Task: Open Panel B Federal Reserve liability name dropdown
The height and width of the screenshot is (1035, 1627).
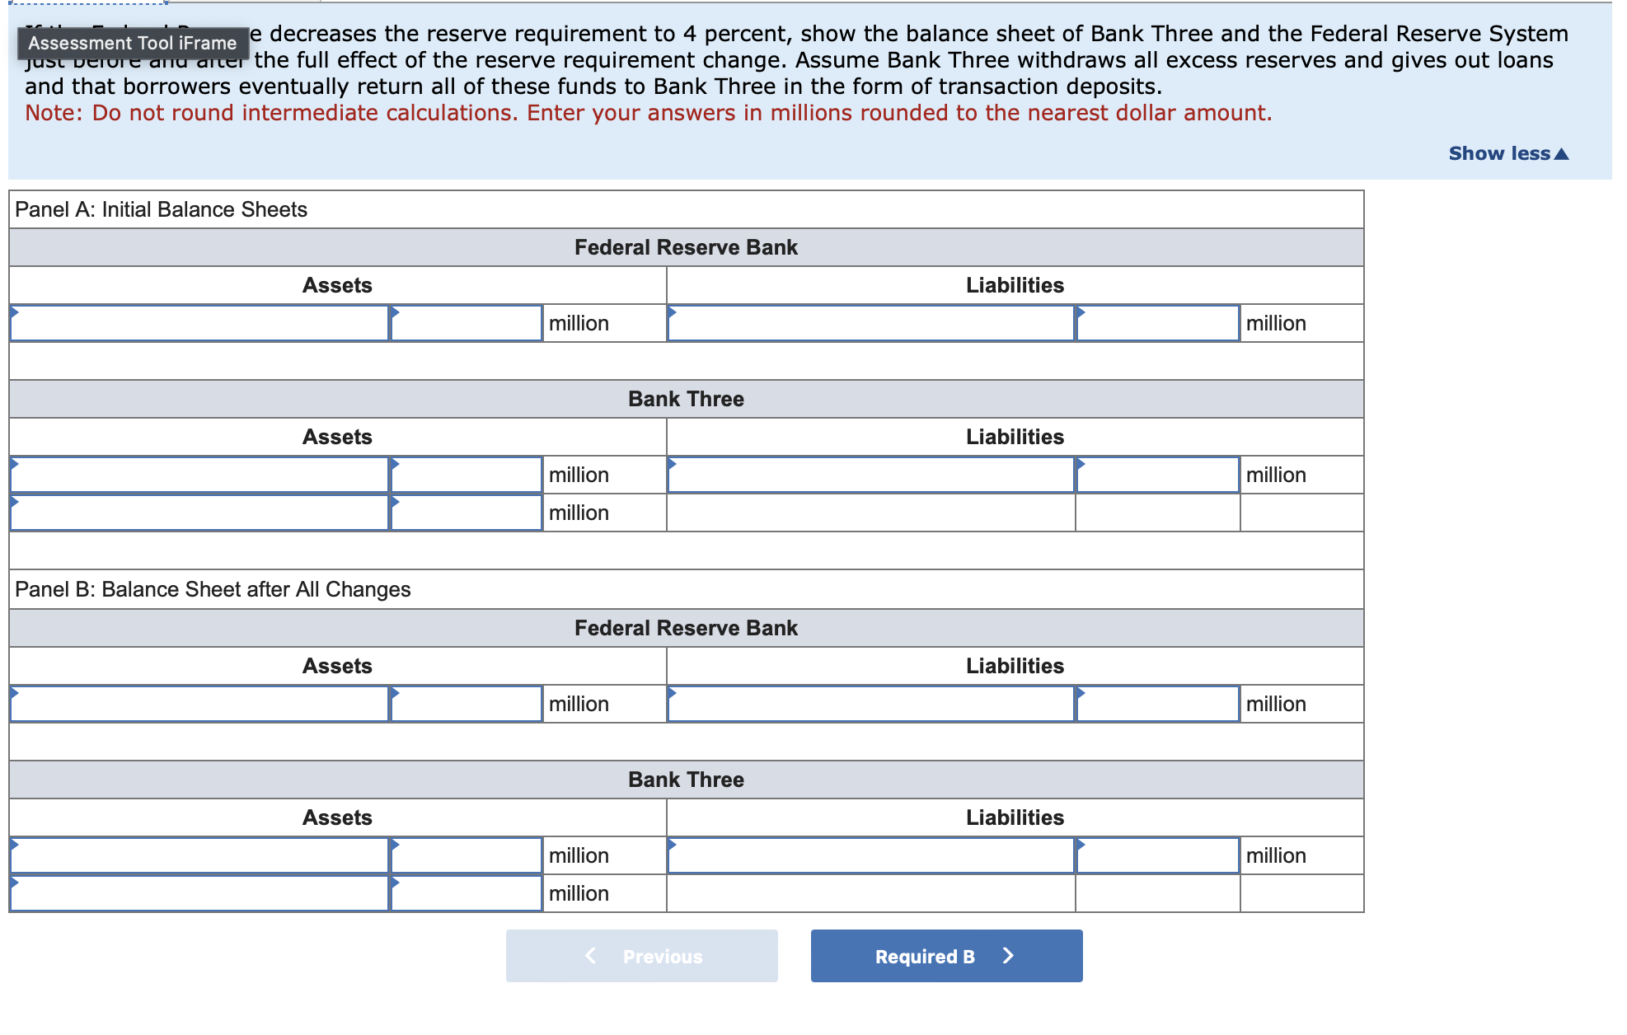Action: [870, 704]
